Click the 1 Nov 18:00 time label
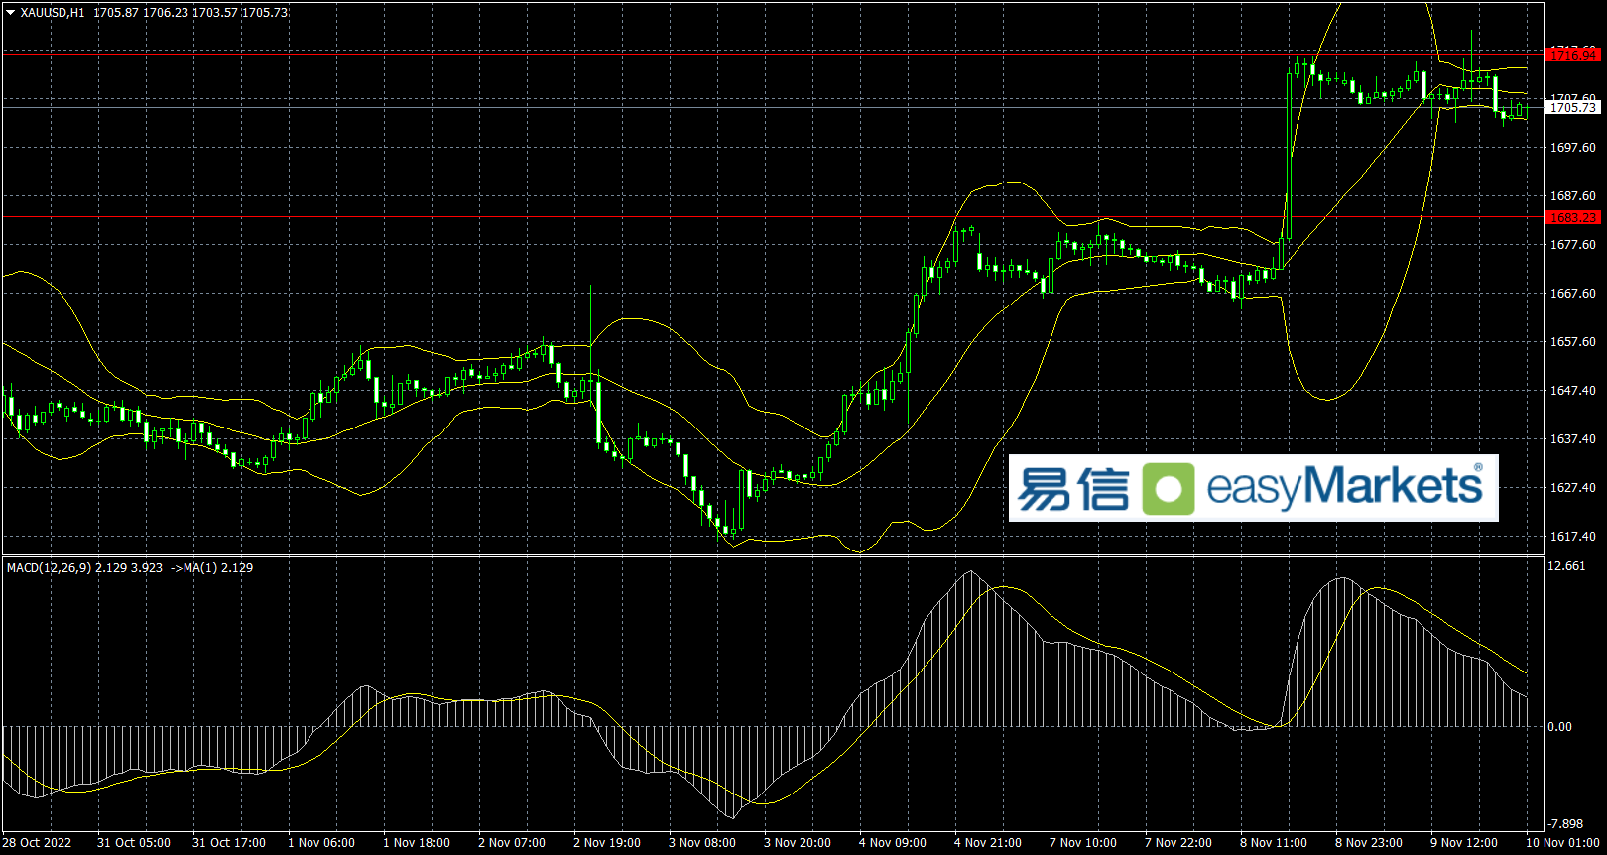1607x855 pixels. pos(417,843)
